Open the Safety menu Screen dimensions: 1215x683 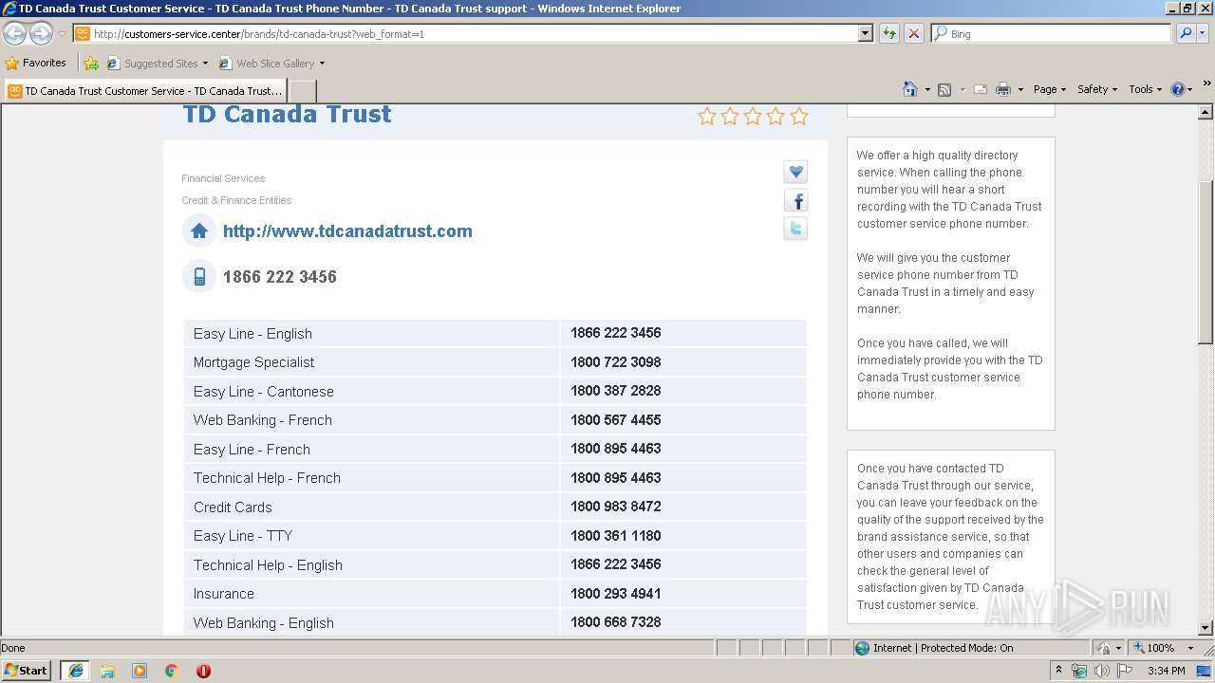(1097, 89)
